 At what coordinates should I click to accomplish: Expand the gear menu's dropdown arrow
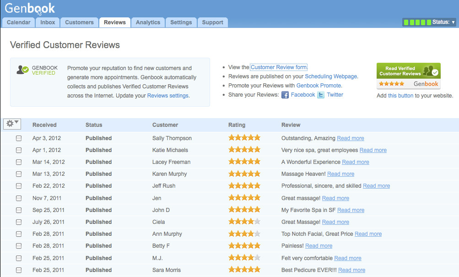coord(16,122)
